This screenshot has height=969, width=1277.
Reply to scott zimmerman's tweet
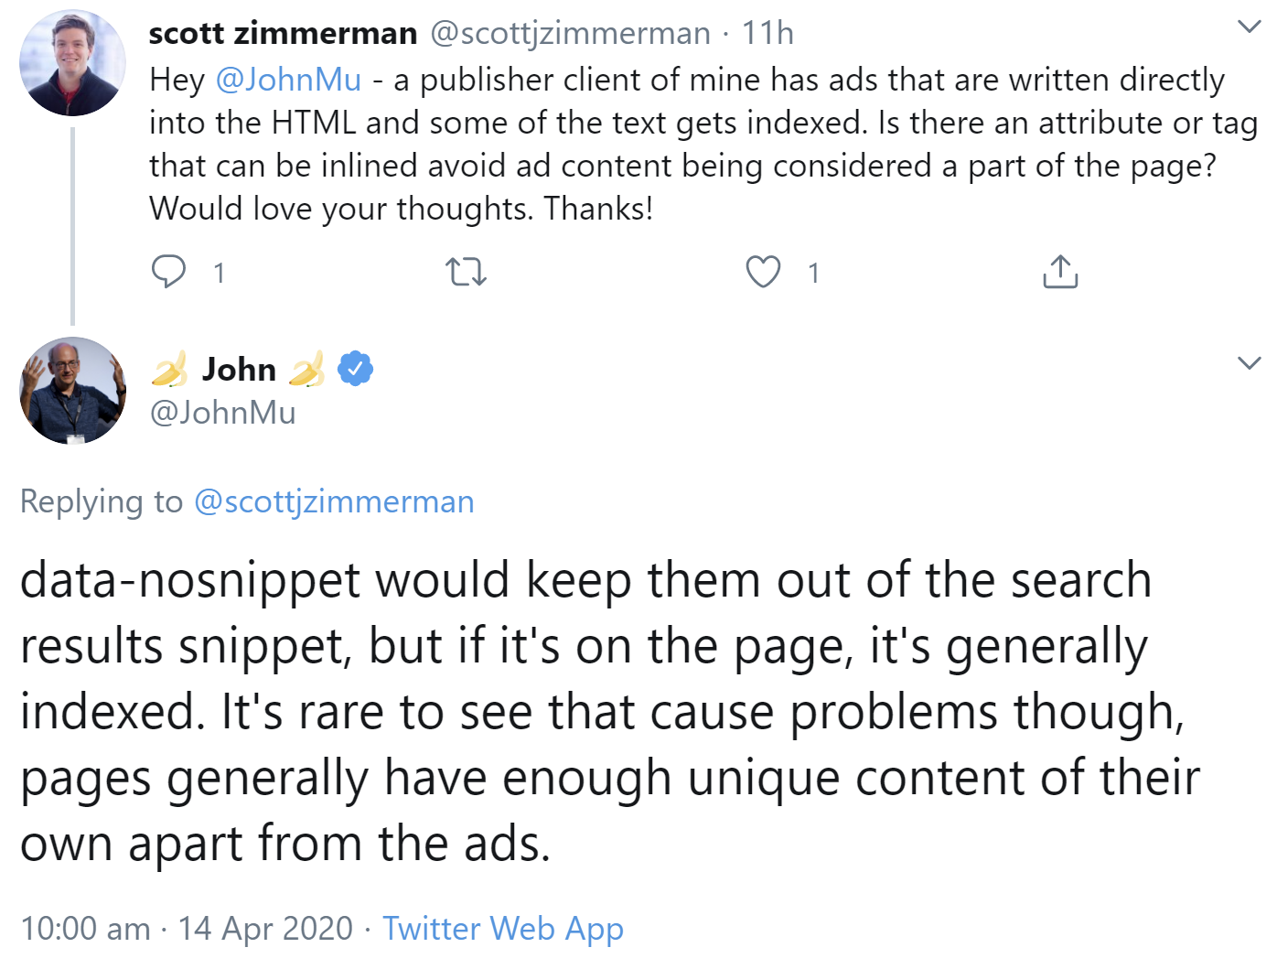(x=170, y=271)
